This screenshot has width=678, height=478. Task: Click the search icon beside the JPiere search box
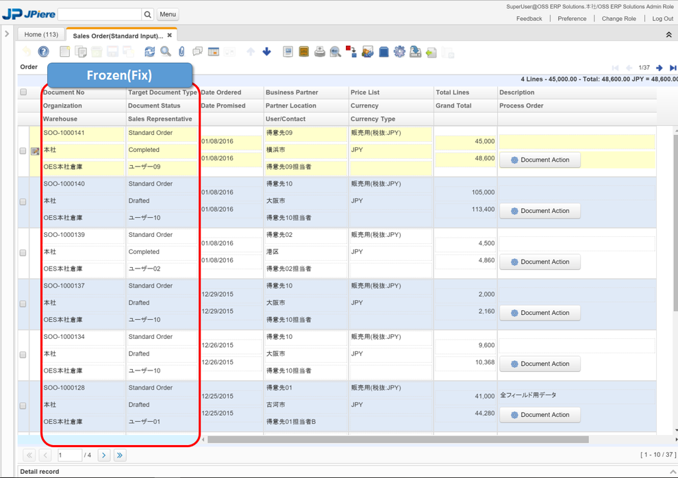pyautogui.click(x=147, y=14)
